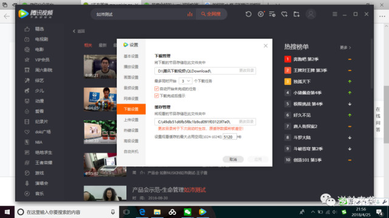
Task: Open the playlist icon in title bar
Action: 272,14
